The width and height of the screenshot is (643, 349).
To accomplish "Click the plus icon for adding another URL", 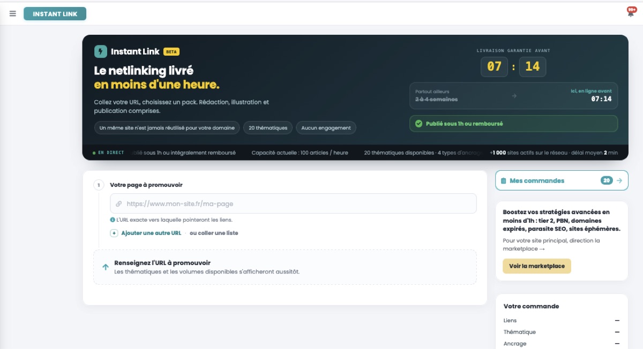I will coord(114,233).
